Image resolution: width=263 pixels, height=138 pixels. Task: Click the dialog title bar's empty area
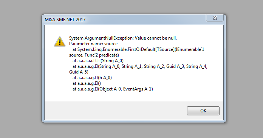click(x=144, y=19)
